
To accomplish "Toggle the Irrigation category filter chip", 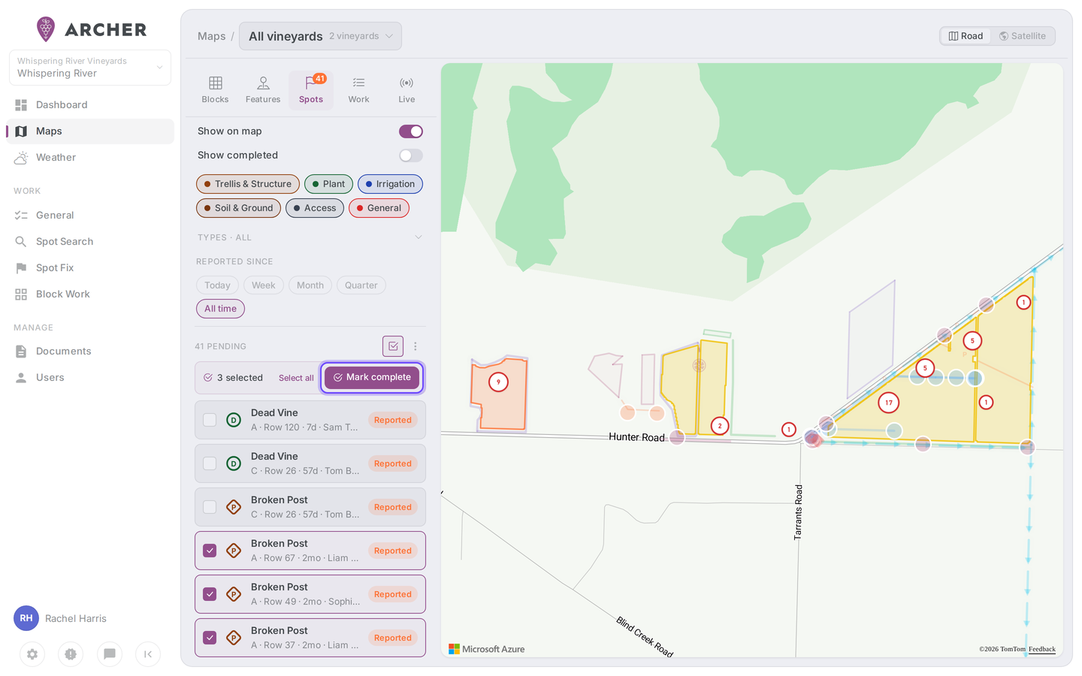I will coord(390,184).
